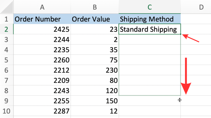This screenshot has height=118, width=211.
Task: Click the Order Number header cell
Action: click(42, 19)
